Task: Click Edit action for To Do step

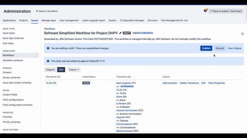Action: 203,83
